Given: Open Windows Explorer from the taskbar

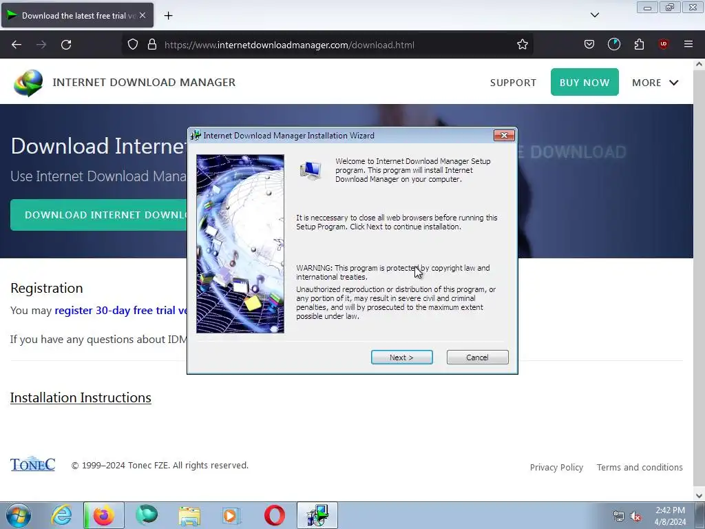Looking at the screenshot, I should pos(189,515).
